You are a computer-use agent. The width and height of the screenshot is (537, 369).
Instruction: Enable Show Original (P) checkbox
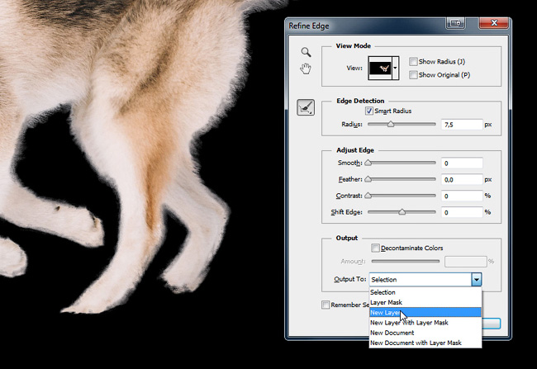pos(413,74)
